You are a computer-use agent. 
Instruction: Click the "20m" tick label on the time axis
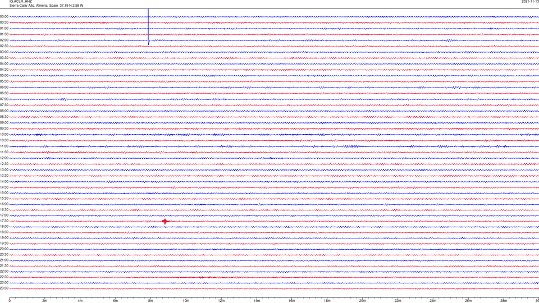click(362, 301)
